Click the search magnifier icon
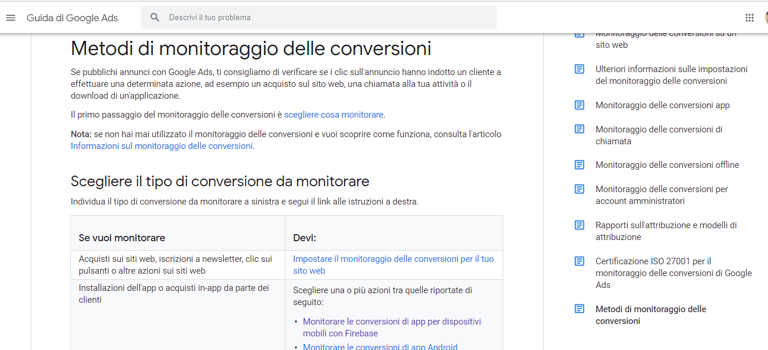The height and width of the screenshot is (350, 768). point(155,18)
